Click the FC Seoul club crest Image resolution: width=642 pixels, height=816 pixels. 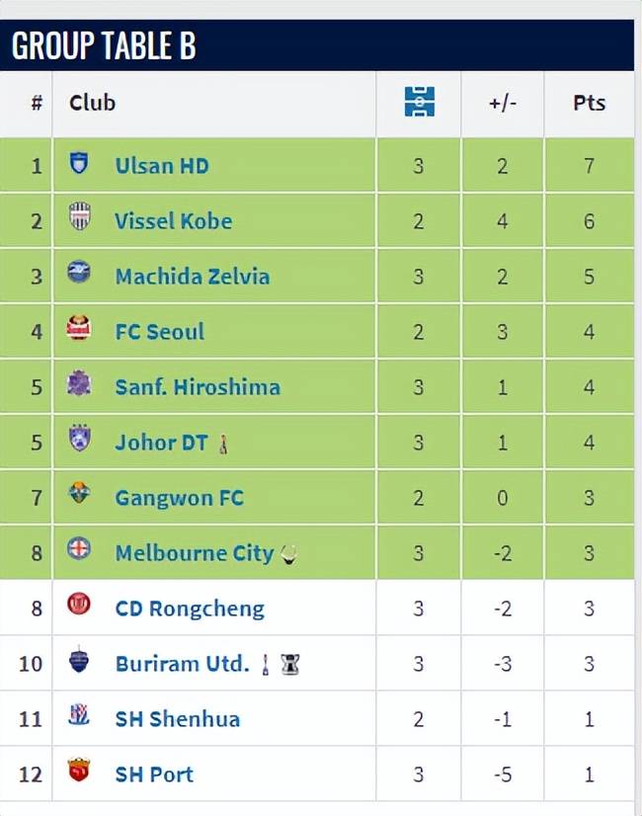click(79, 330)
